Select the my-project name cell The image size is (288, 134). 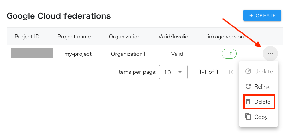point(78,54)
